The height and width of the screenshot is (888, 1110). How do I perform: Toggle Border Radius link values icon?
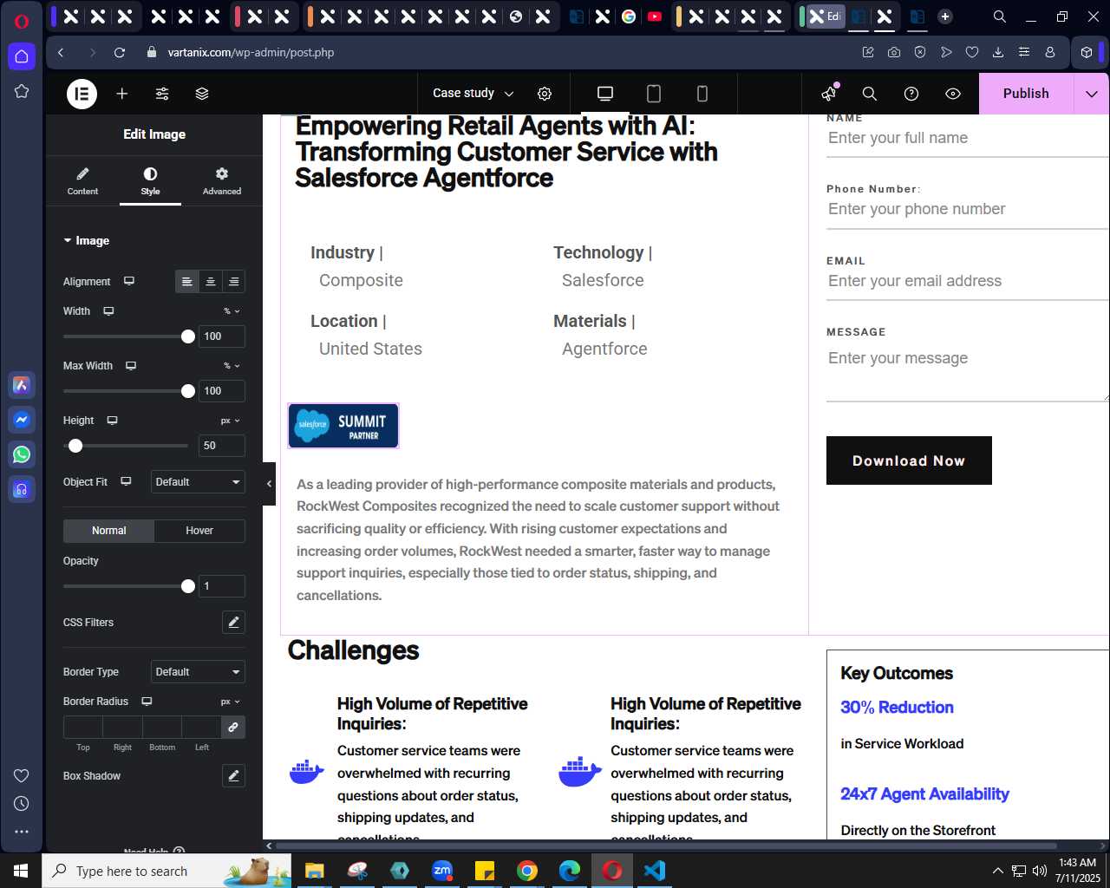(x=233, y=727)
